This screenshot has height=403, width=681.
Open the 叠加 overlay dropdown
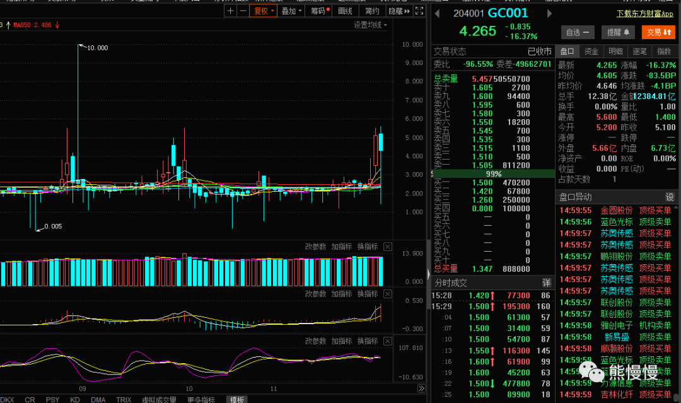[x=291, y=11]
